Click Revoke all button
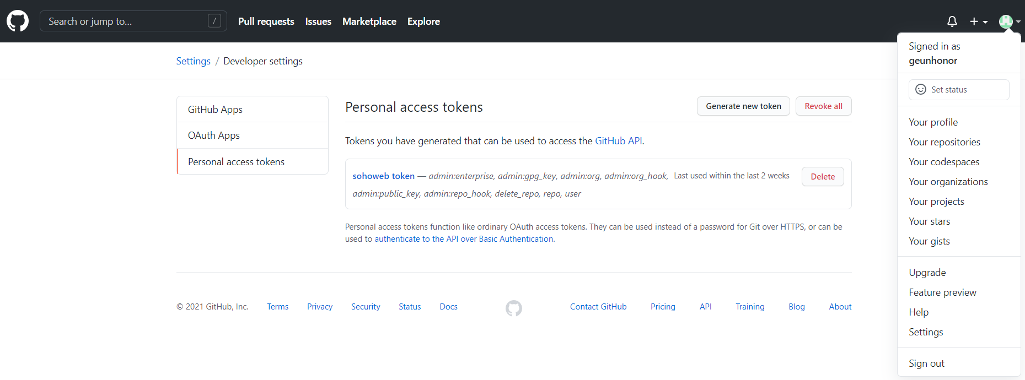 click(824, 106)
